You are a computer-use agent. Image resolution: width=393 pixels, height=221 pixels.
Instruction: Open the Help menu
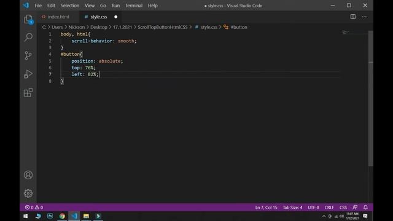click(x=153, y=6)
